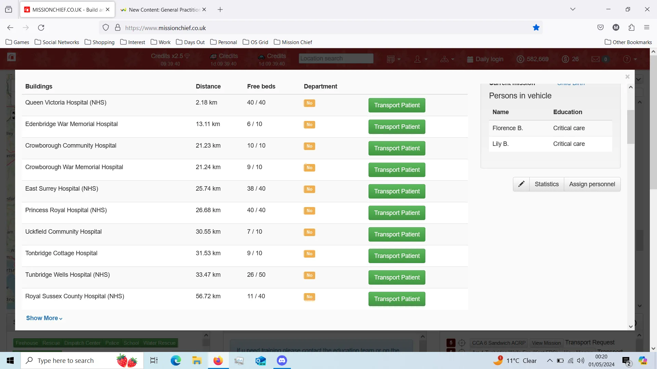Click the Location search field
This screenshot has width=657, height=369.
(336, 58)
